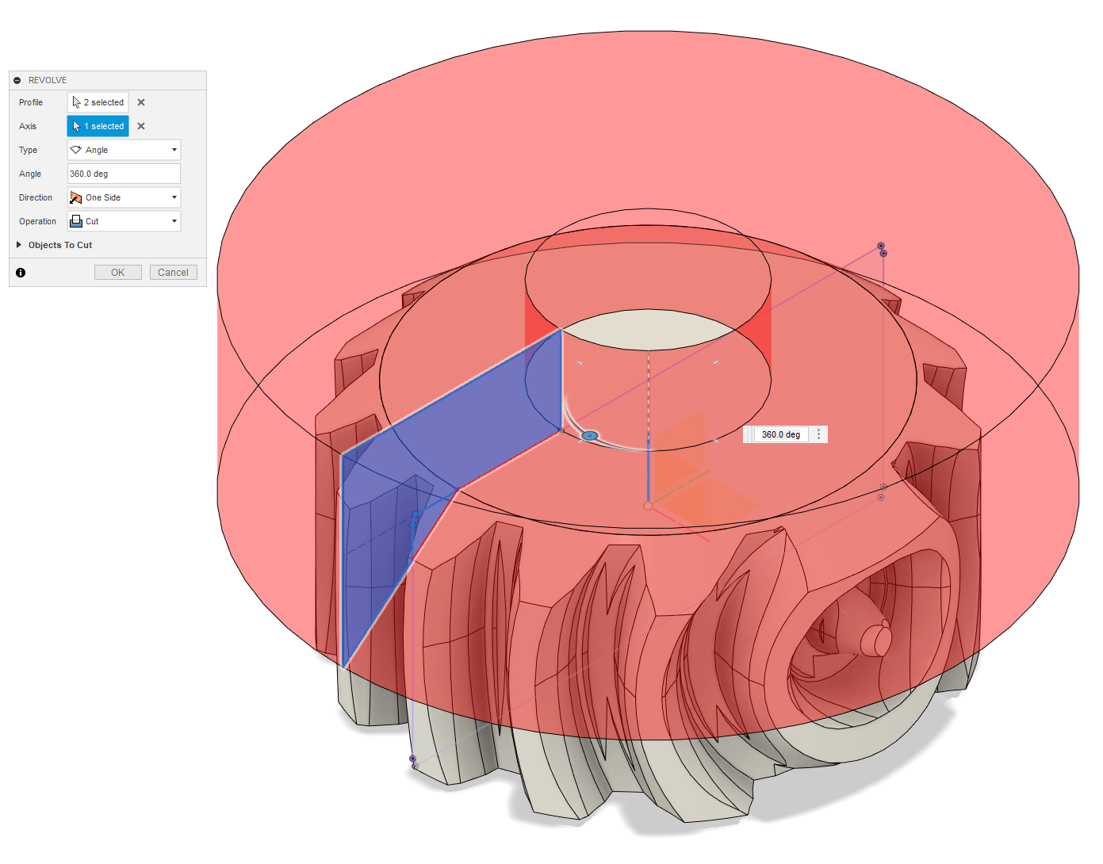Click the One Side direction icon
The image size is (1103, 864).
tap(75, 197)
